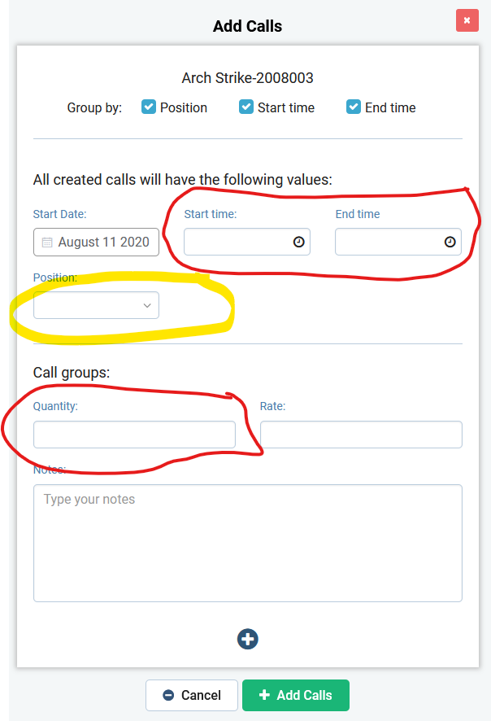Click into the Rate field
Screen dimensions: 491x721
(x=361, y=435)
